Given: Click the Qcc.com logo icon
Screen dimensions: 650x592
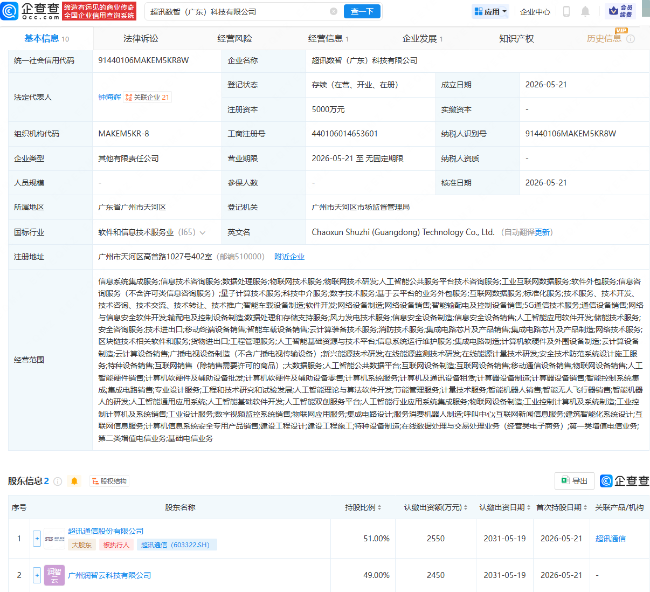Looking at the screenshot, I should coord(9,11).
